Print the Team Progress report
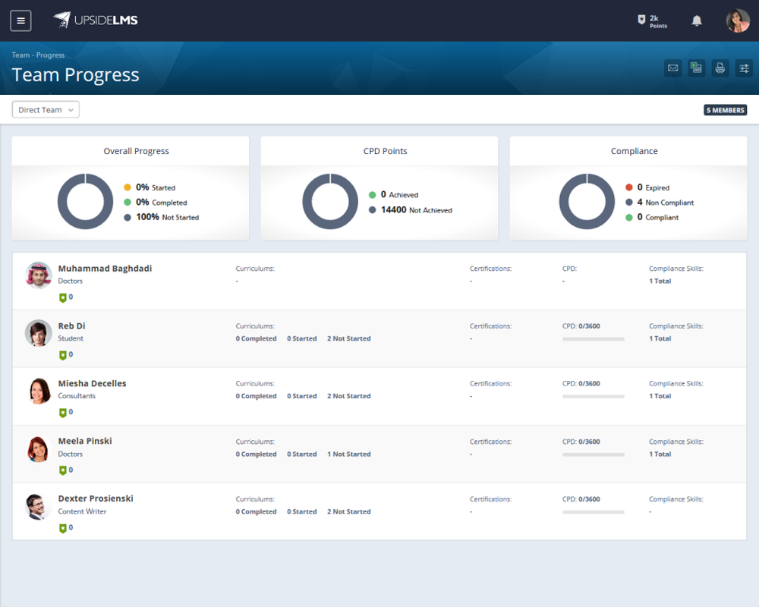Screen dimensions: 759x607 pyautogui.click(x=720, y=68)
